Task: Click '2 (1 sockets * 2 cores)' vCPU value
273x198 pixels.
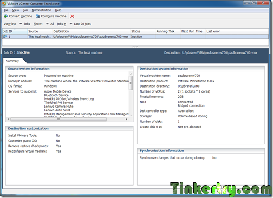Action: coord(194,91)
